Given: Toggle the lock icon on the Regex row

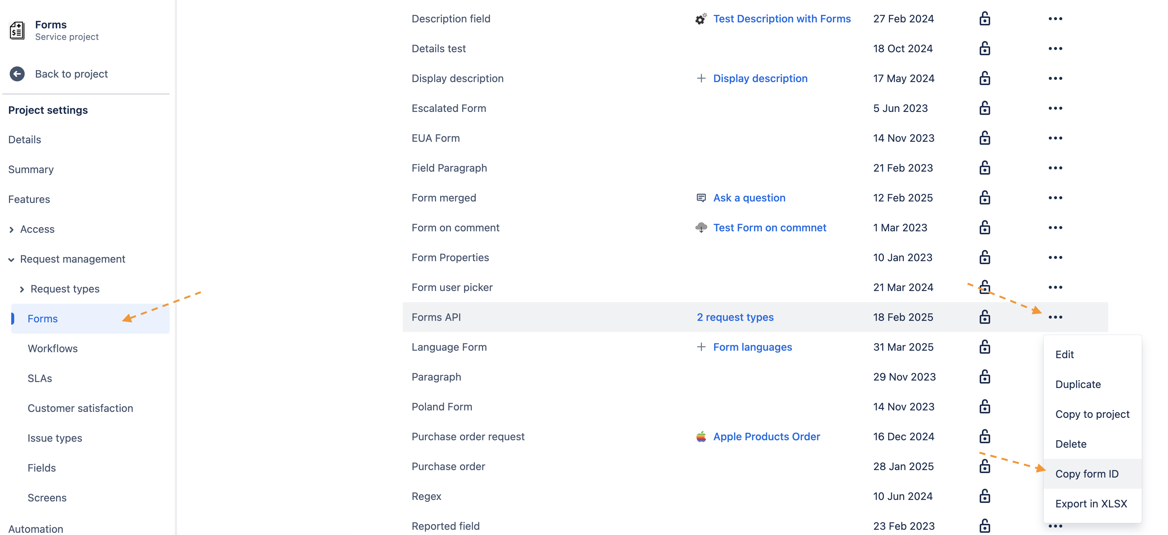Looking at the screenshot, I should (985, 496).
